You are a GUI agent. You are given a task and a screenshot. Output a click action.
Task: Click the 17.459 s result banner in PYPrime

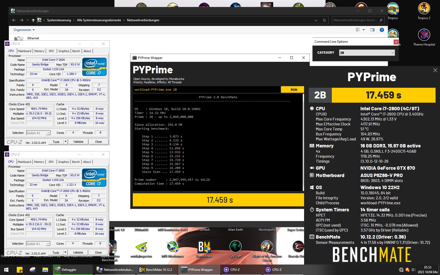tap(218, 200)
